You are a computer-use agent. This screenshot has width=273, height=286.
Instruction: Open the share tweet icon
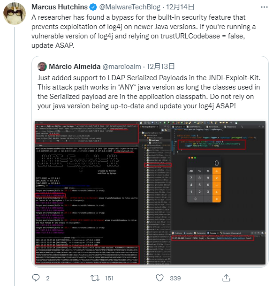[226, 278]
